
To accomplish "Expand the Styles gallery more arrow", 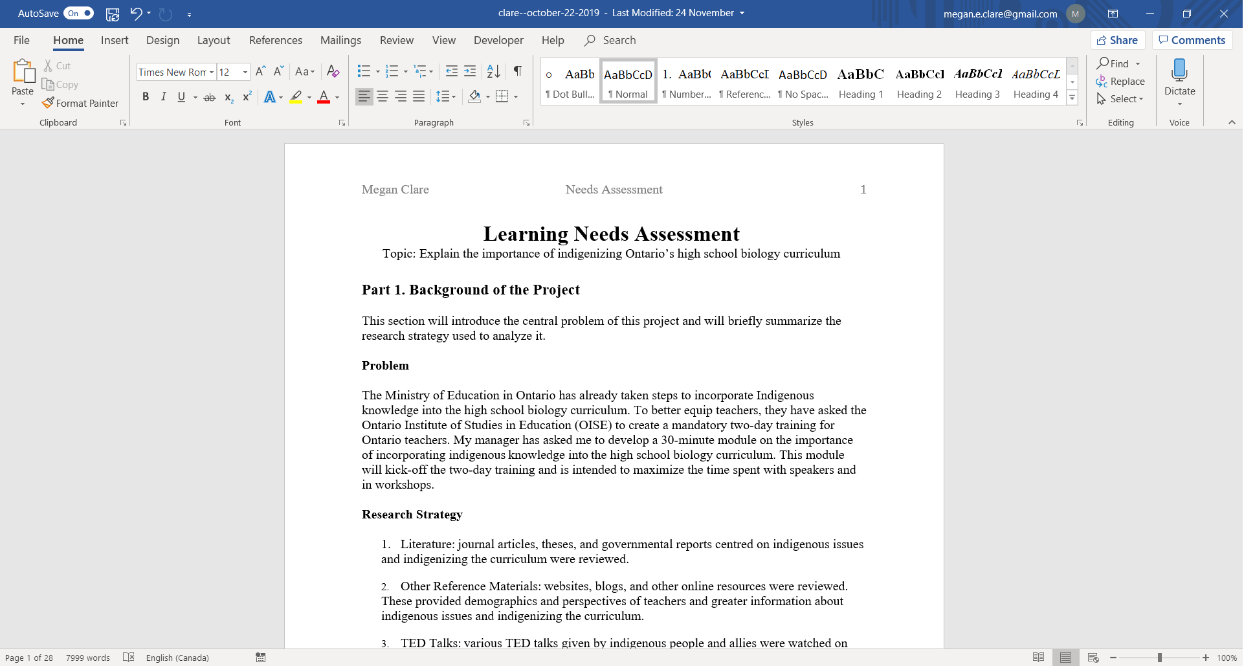I will point(1072,98).
